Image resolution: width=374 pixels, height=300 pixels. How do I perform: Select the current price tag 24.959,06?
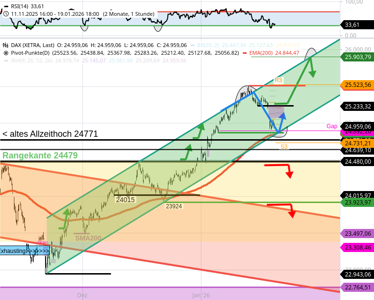pyautogui.click(x=358, y=127)
